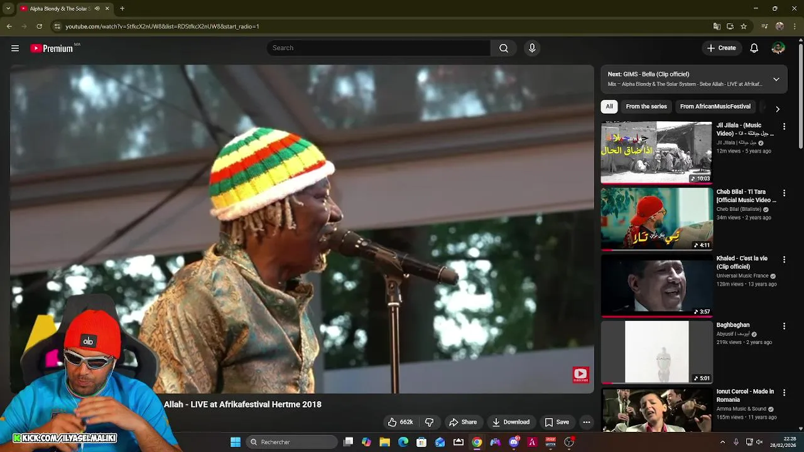Viewport: 804px width, 452px height.
Task: Toggle the muted volume tray icon
Action: tap(759, 442)
